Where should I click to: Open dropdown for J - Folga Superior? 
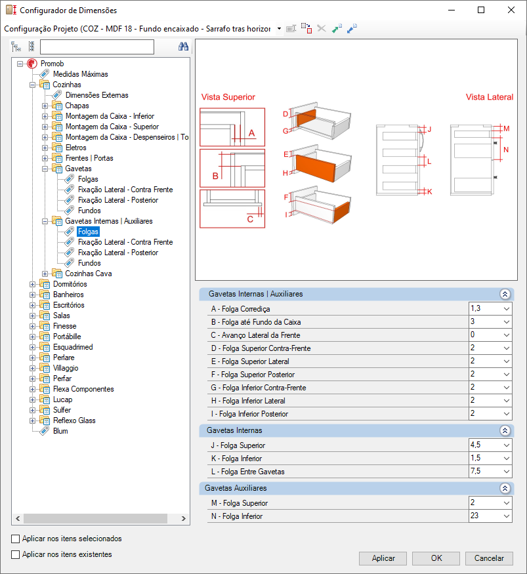coord(507,445)
